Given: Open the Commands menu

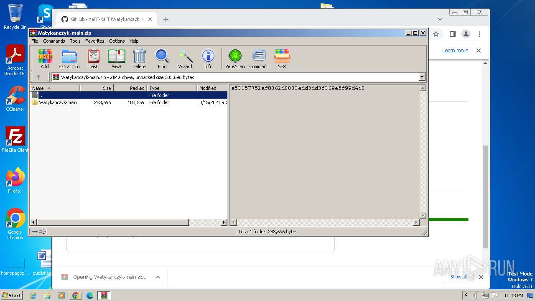Looking at the screenshot, I should [x=54, y=41].
